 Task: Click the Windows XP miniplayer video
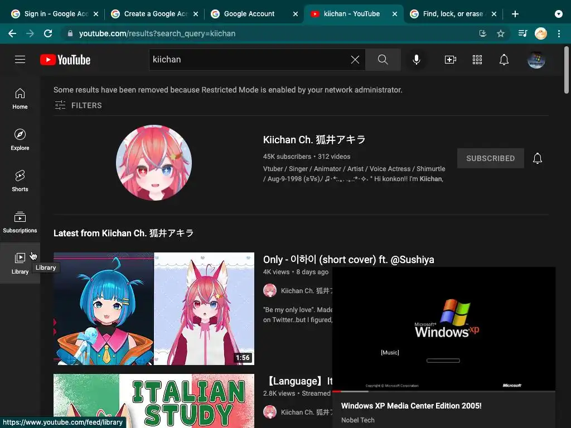(x=444, y=329)
